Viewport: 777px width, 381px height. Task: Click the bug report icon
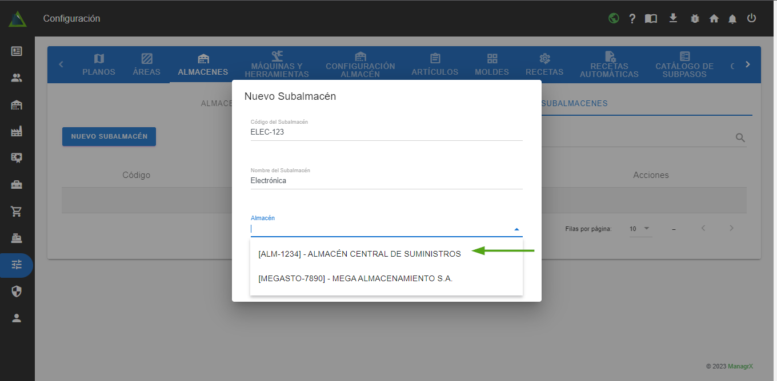coord(695,18)
